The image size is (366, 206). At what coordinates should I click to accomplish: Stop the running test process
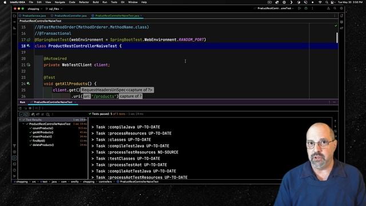(30, 108)
